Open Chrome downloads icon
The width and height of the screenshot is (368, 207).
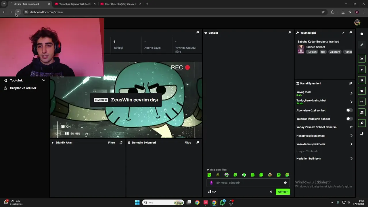click(343, 12)
